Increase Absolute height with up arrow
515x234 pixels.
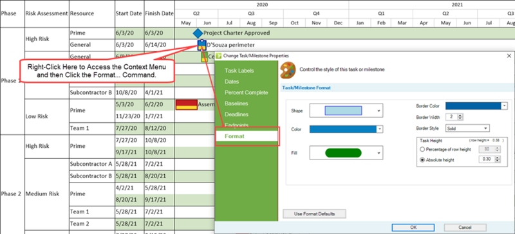point(498,158)
